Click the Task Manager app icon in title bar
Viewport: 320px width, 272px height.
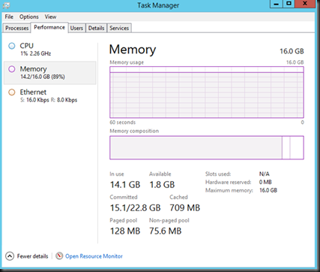click(x=6, y=5)
